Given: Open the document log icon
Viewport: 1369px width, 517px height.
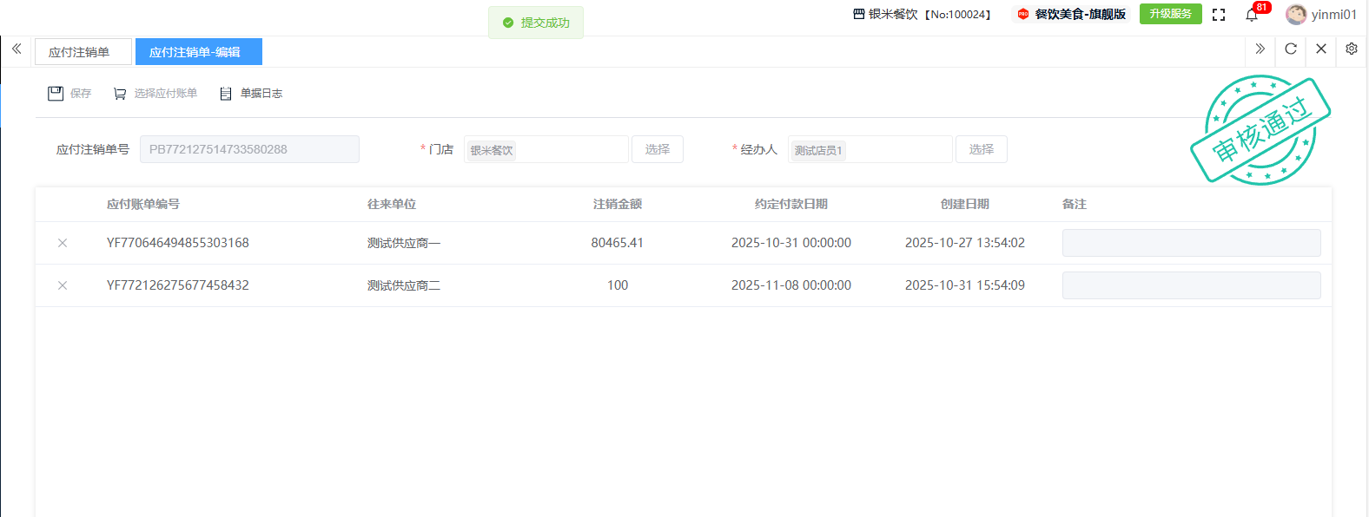Looking at the screenshot, I should click(226, 94).
